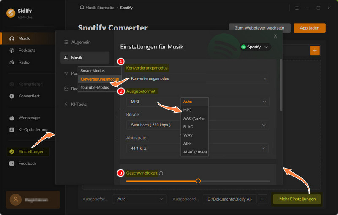Click the Konvertieren clock icon
Viewport: 338px width, 215px height.
tap(12, 84)
